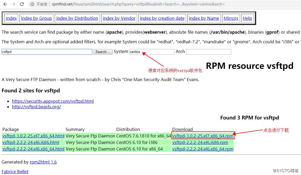Click Summary cell in el6 i686 row

point(90,142)
